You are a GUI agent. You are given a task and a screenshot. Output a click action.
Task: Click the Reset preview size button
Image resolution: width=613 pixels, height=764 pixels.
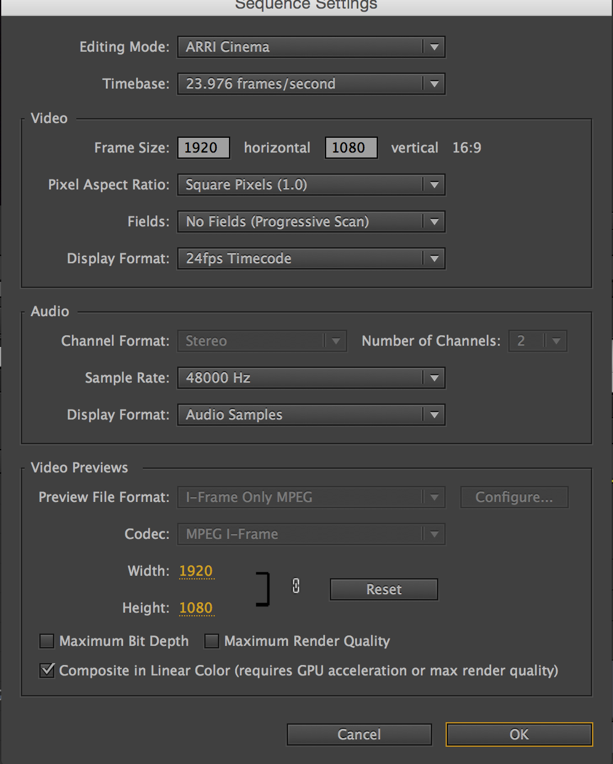pos(384,589)
